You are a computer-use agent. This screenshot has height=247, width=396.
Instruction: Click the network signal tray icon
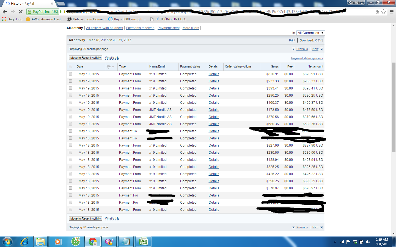pos(342,242)
